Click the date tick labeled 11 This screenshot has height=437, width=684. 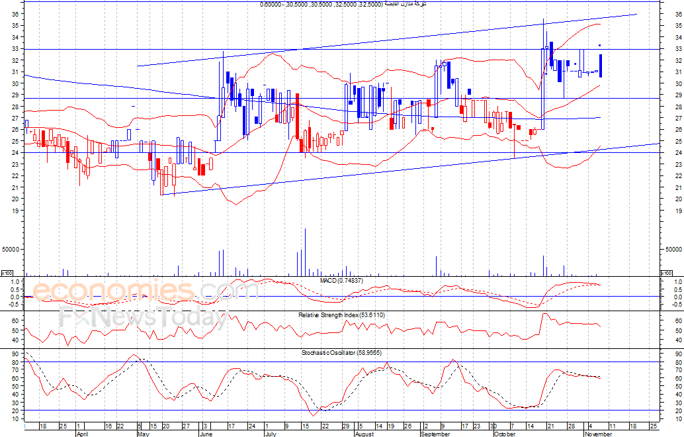click(x=612, y=426)
